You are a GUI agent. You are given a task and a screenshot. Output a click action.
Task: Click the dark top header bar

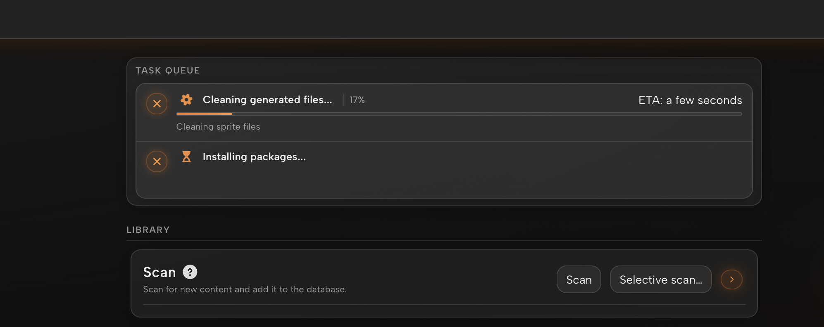[412, 19]
